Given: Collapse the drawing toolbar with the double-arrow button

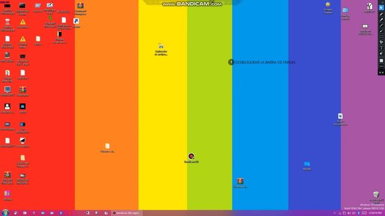Looking at the screenshot, I should (381, 73).
